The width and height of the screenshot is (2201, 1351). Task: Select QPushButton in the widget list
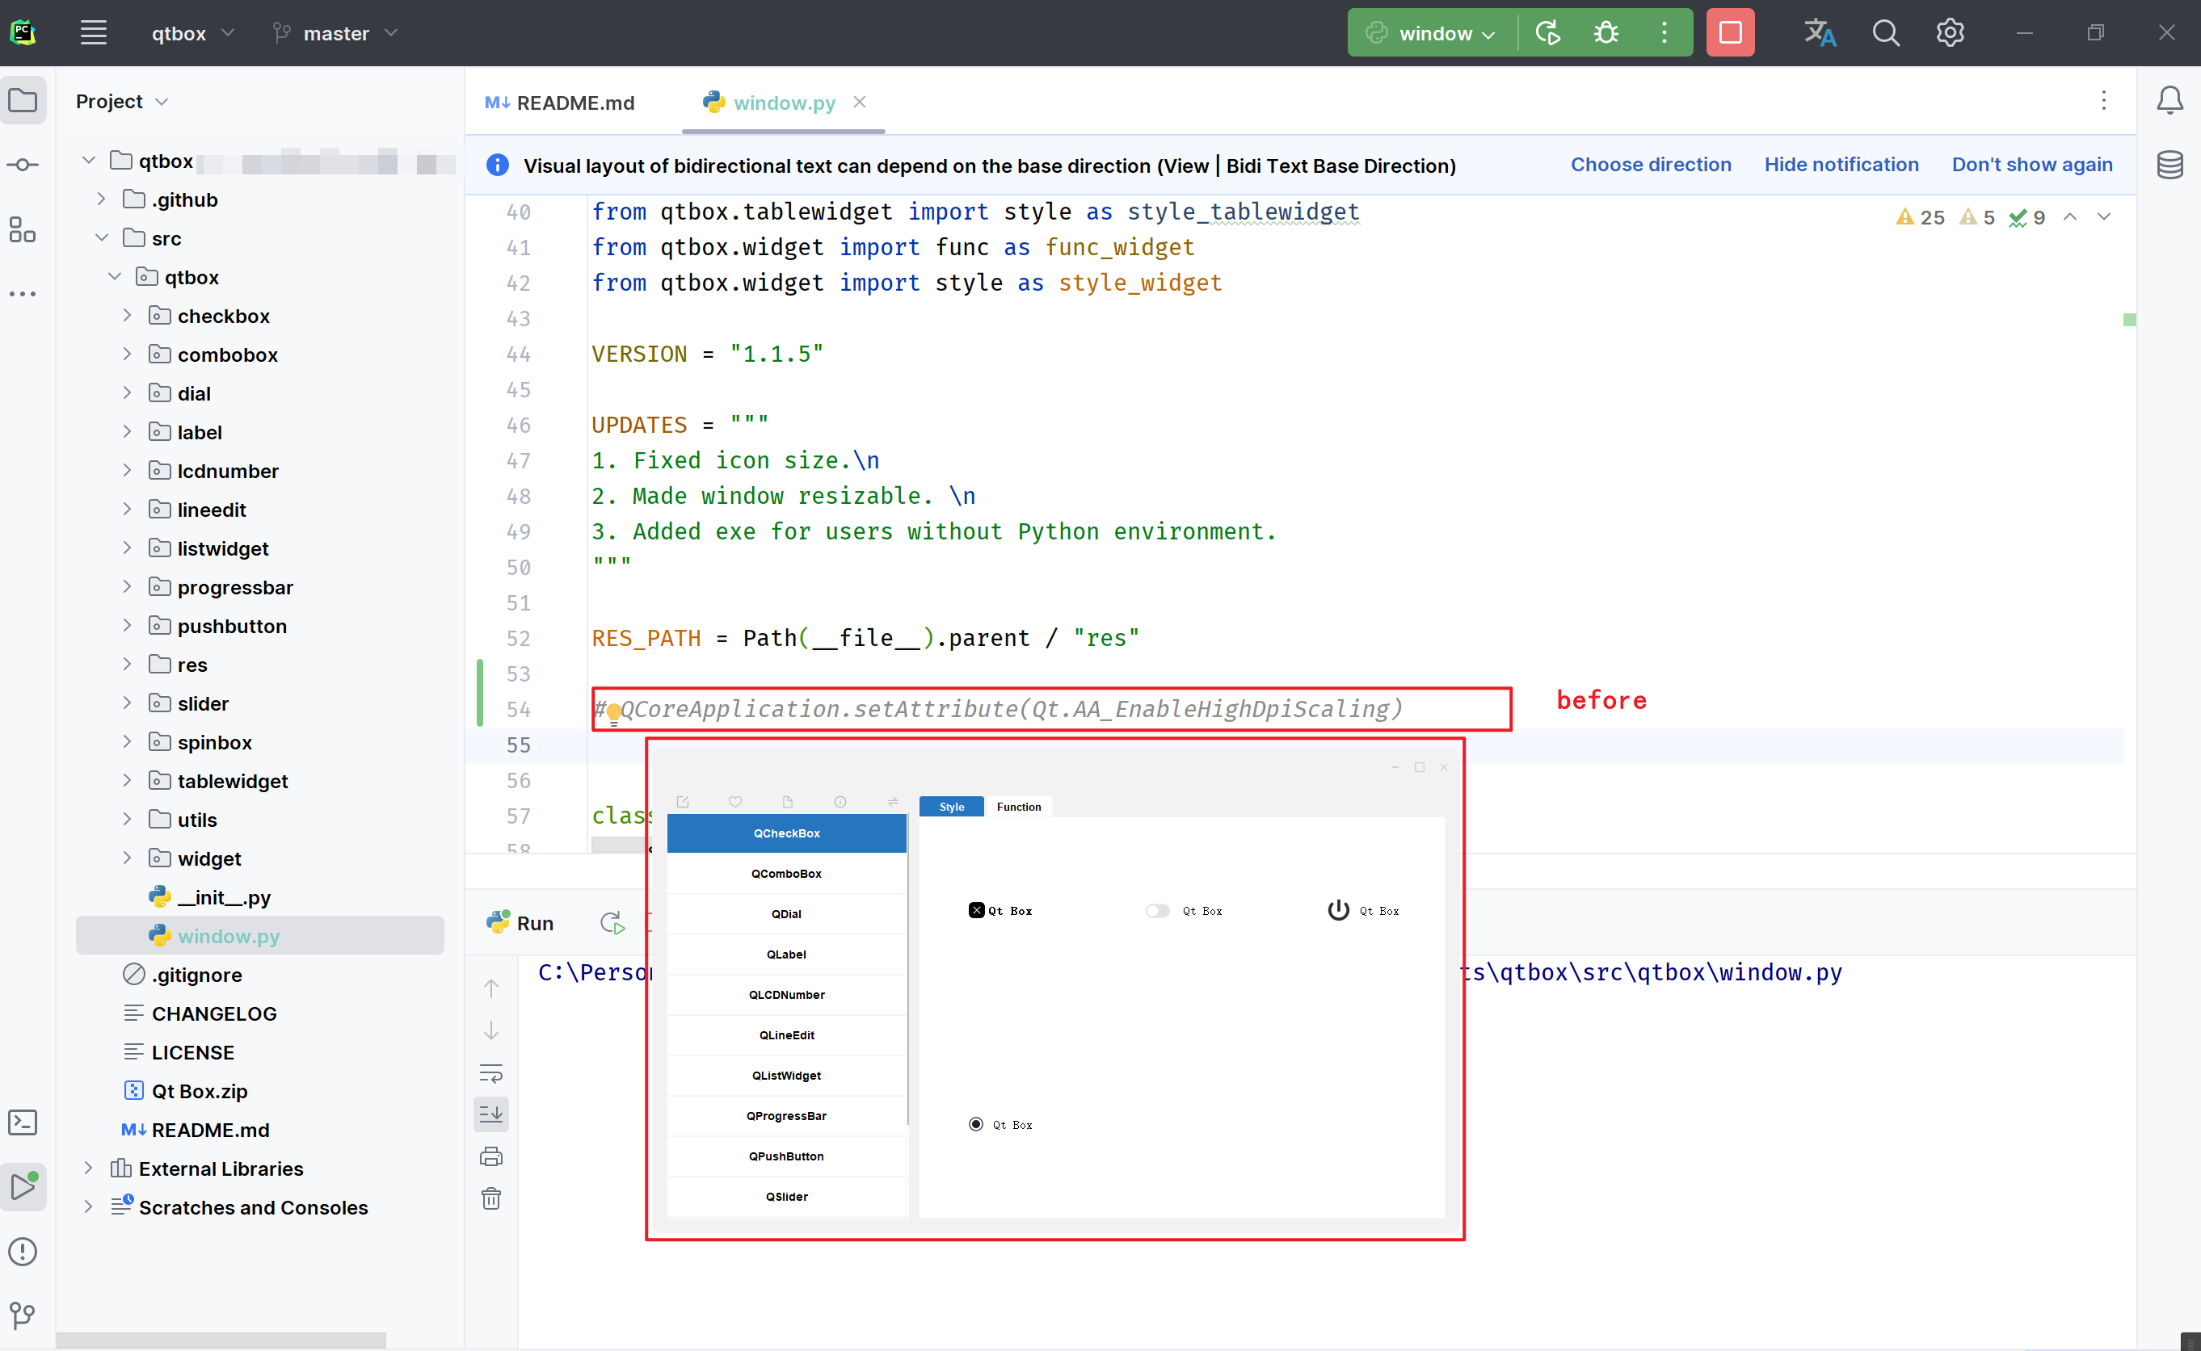click(x=786, y=1156)
